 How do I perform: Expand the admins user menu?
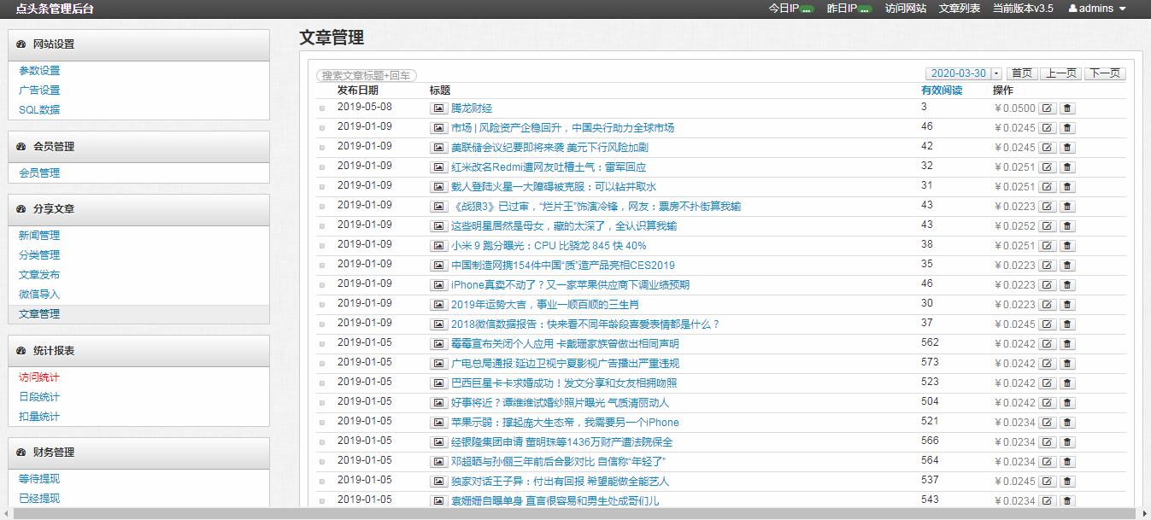click(1097, 9)
